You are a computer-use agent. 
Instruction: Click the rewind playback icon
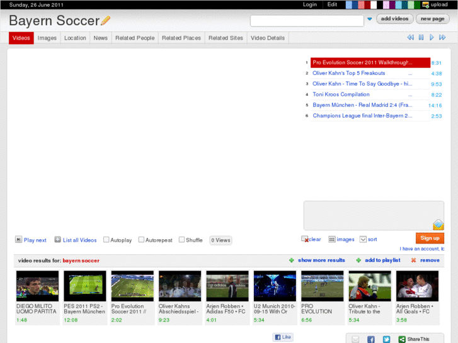coord(410,37)
